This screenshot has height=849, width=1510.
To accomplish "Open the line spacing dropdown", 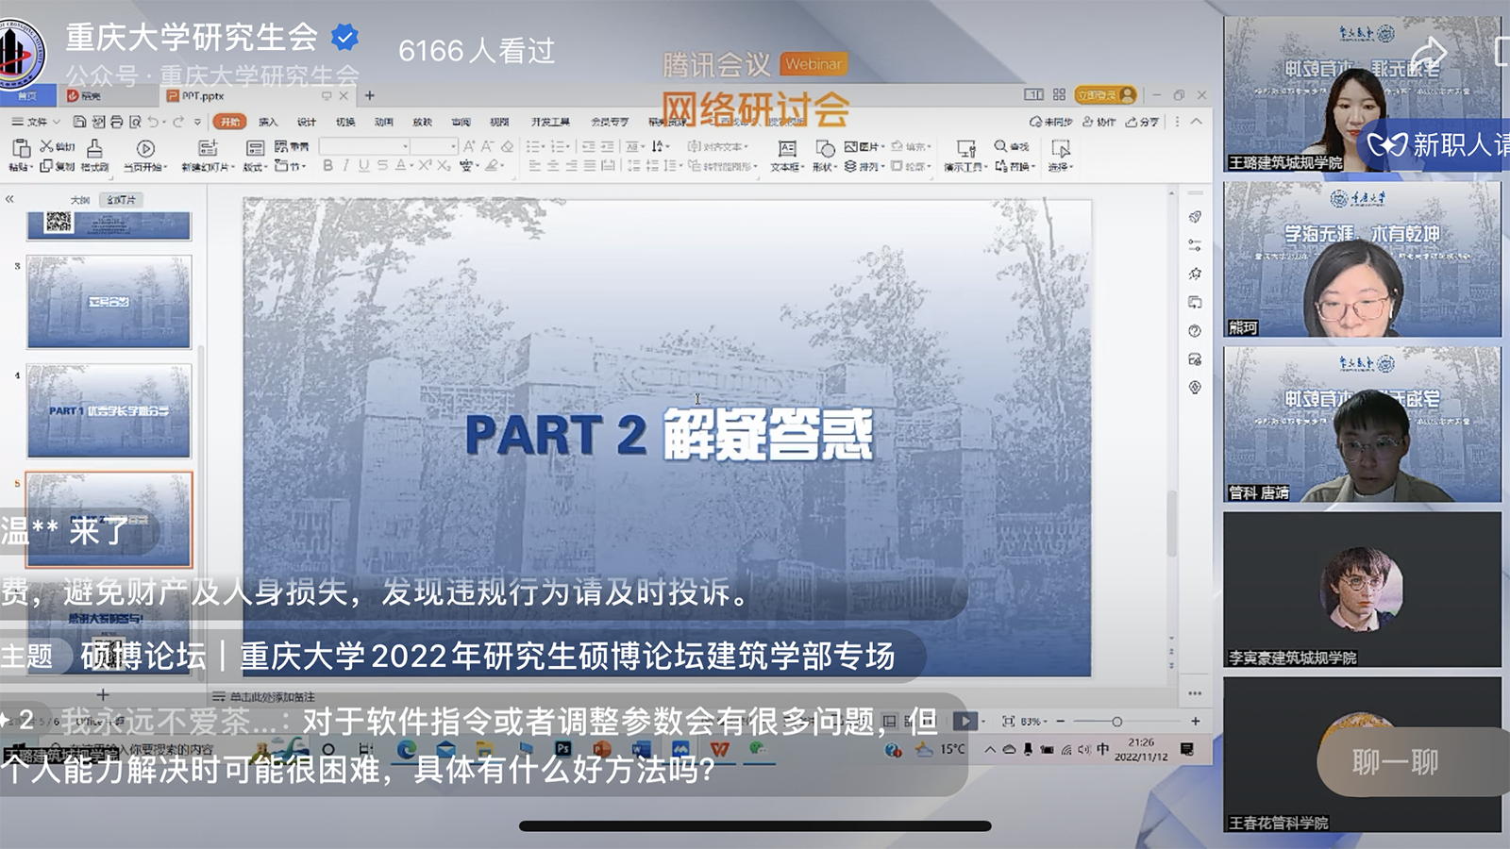I will pyautogui.click(x=671, y=165).
